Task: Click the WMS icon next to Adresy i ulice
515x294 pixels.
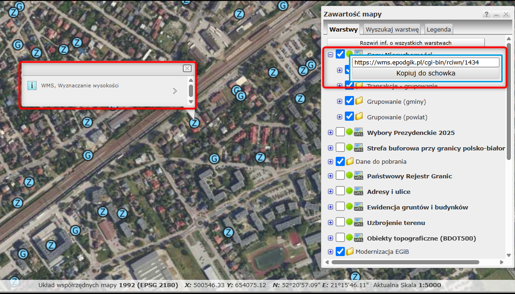Action: 359,192
